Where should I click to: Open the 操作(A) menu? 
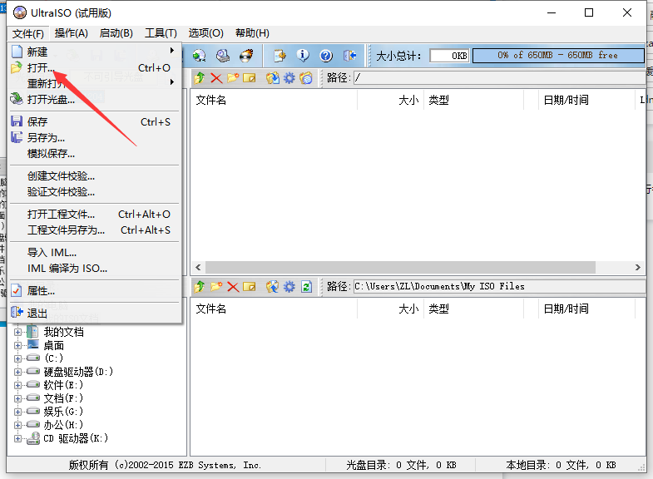tap(72, 33)
